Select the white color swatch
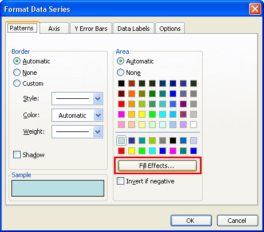The image size is (264, 232). click(x=194, y=125)
